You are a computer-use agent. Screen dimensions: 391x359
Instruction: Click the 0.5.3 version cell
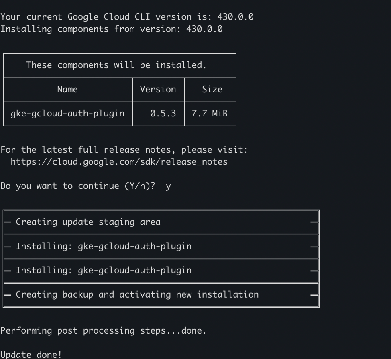[x=163, y=114]
